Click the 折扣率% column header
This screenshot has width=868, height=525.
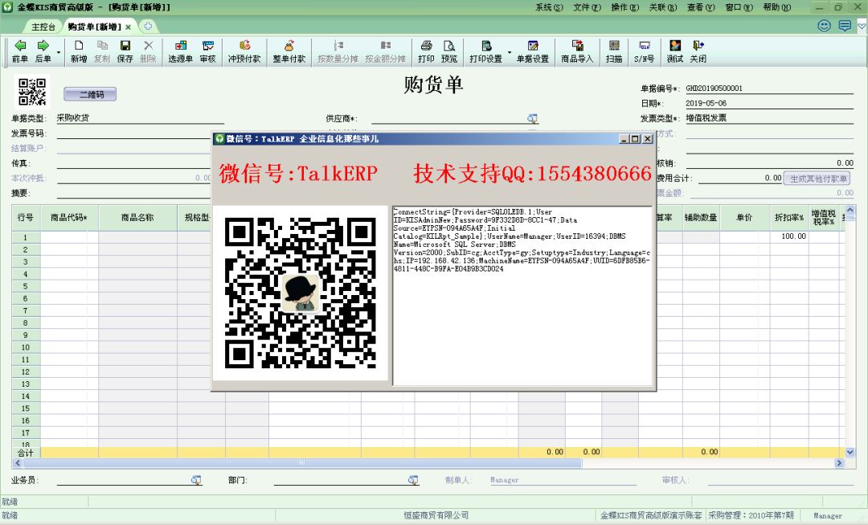[789, 218]
